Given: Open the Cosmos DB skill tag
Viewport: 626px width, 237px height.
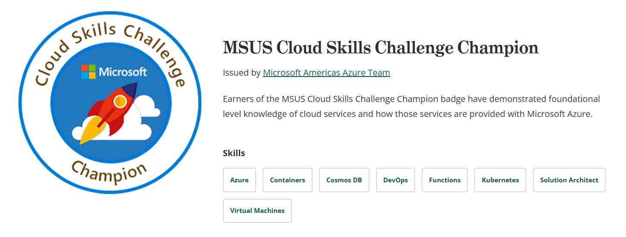Looking at the screenshot, I should (x=344, y=180).
